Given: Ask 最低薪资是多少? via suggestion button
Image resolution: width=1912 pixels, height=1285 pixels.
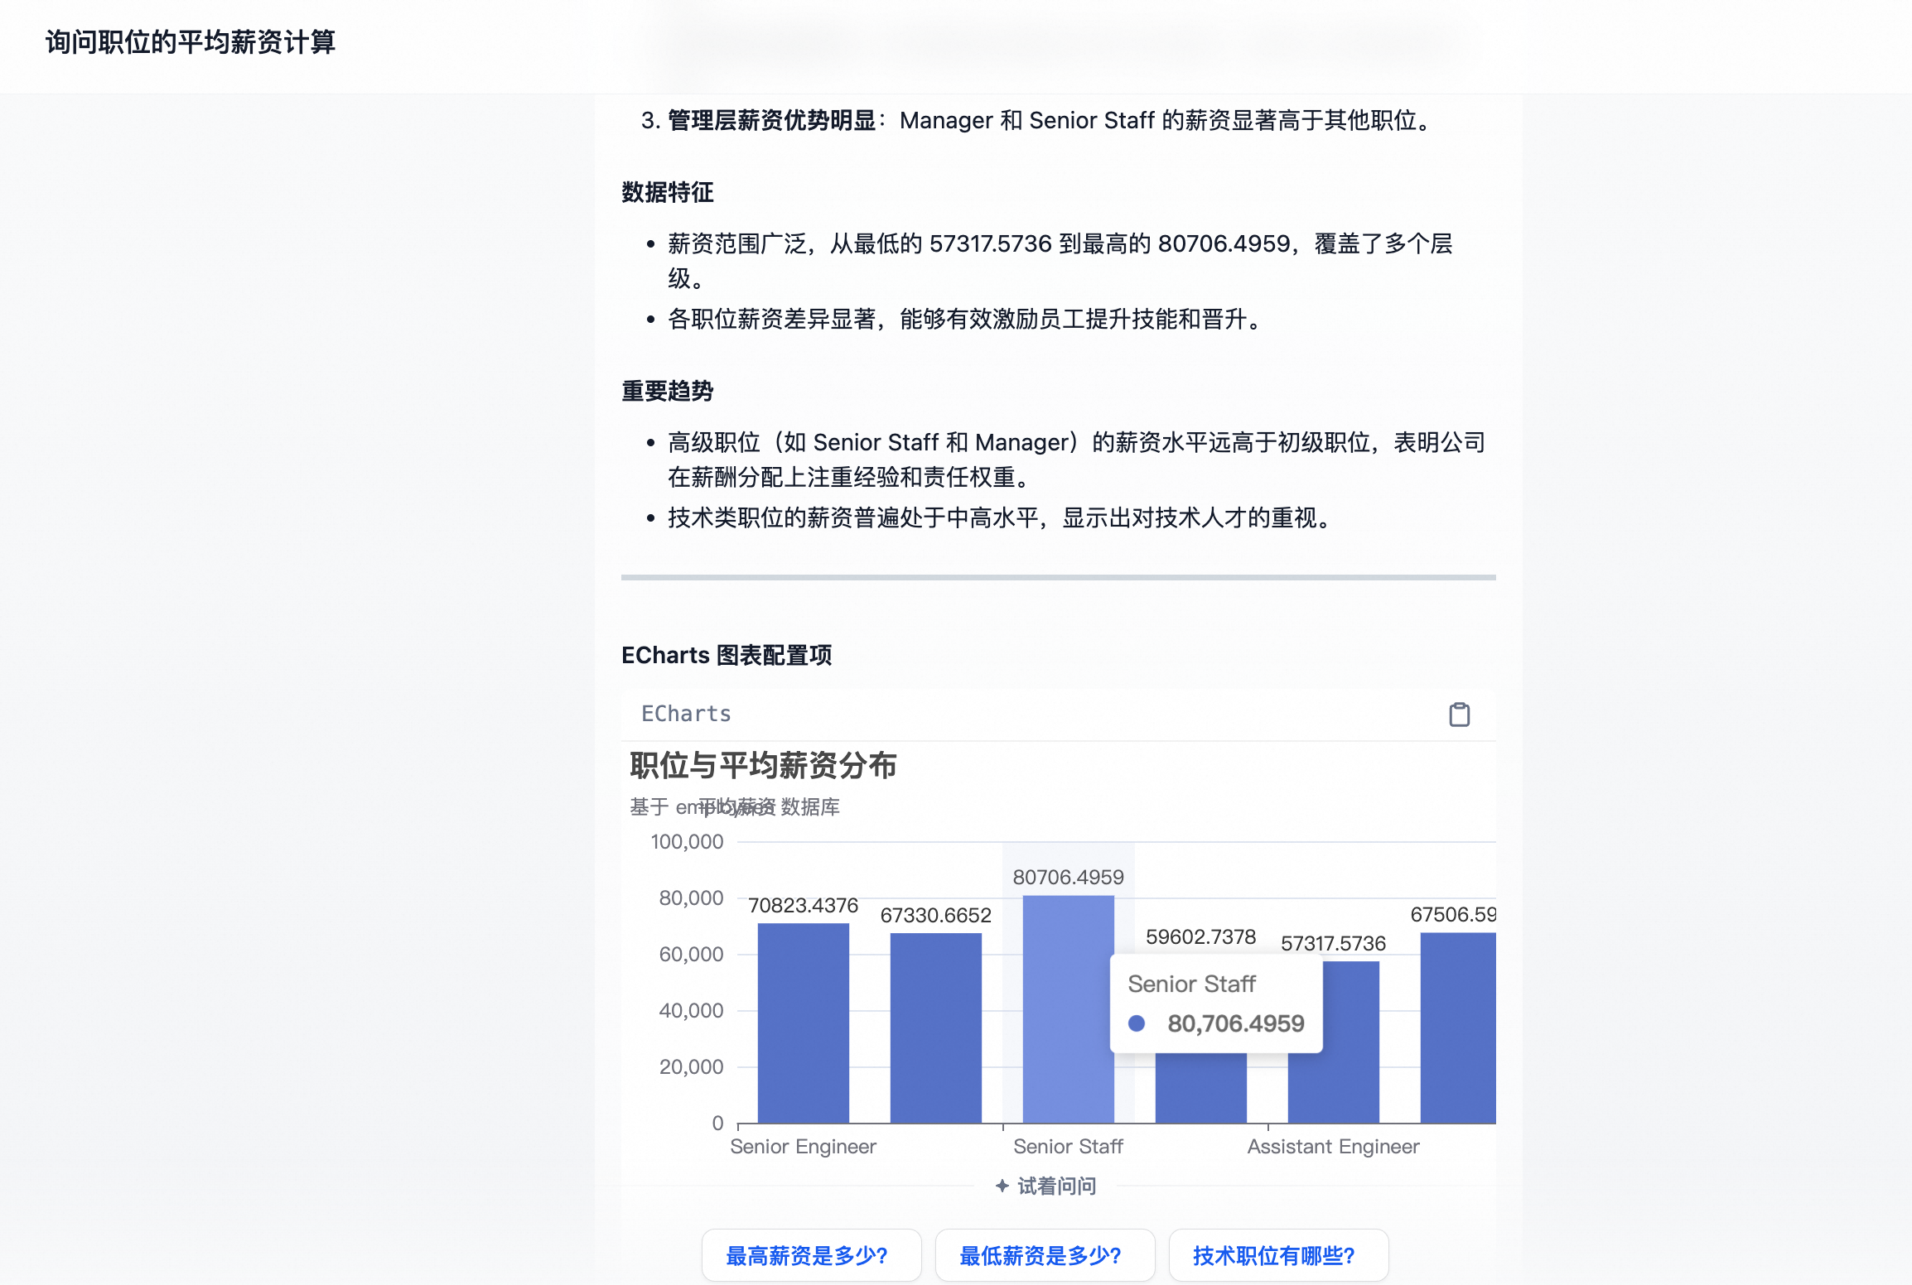Looking at the screenshot, I should pyautogui.click(x=1044, y=1255).
